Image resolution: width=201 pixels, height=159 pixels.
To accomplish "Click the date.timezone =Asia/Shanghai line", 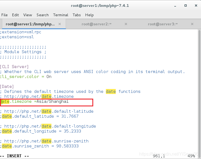I will (x=34, y=101).
